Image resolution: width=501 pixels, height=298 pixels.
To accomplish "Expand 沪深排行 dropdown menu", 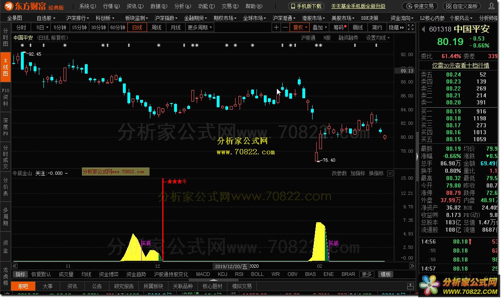I will click(x=77, y=18).
